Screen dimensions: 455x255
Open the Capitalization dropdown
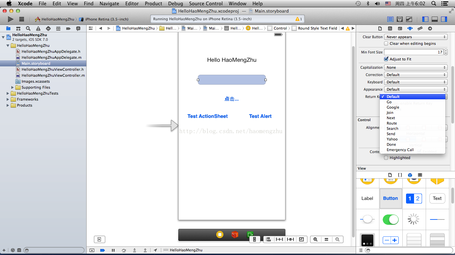pyautogui.click(x=416, y=67)
